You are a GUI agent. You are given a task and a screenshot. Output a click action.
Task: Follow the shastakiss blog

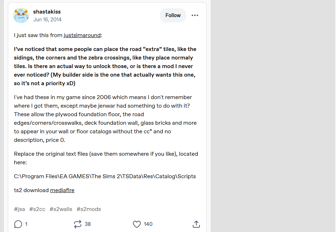[173, 15]
